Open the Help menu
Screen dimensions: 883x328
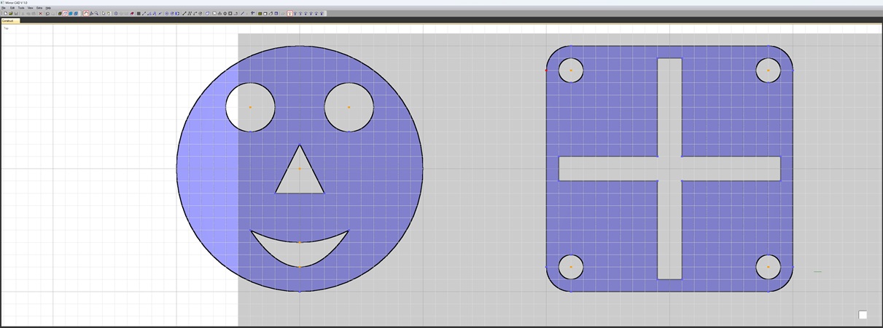pyautogui.click(x=48, y=8)
